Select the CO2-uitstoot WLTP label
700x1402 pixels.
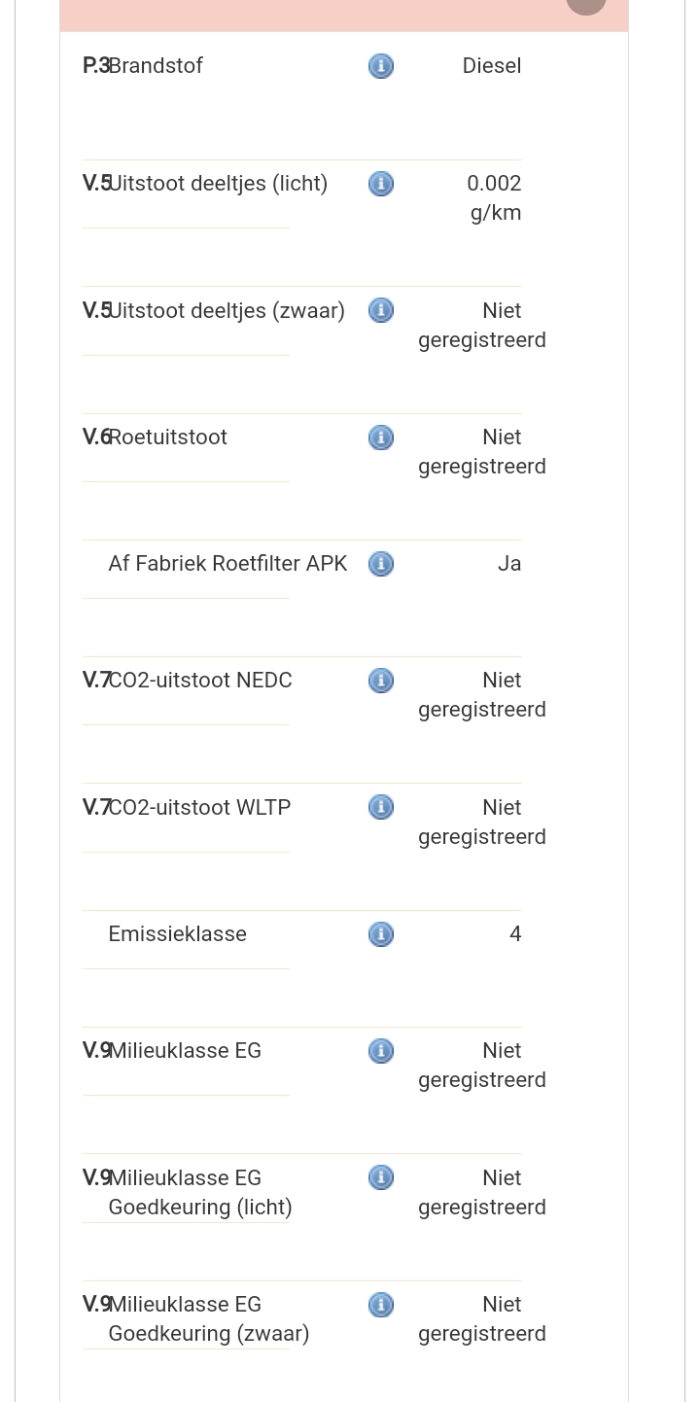(x=199, y=808)
